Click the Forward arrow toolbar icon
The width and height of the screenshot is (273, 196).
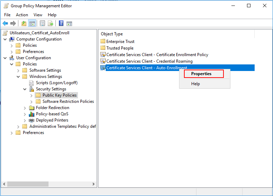click(13, 23)
